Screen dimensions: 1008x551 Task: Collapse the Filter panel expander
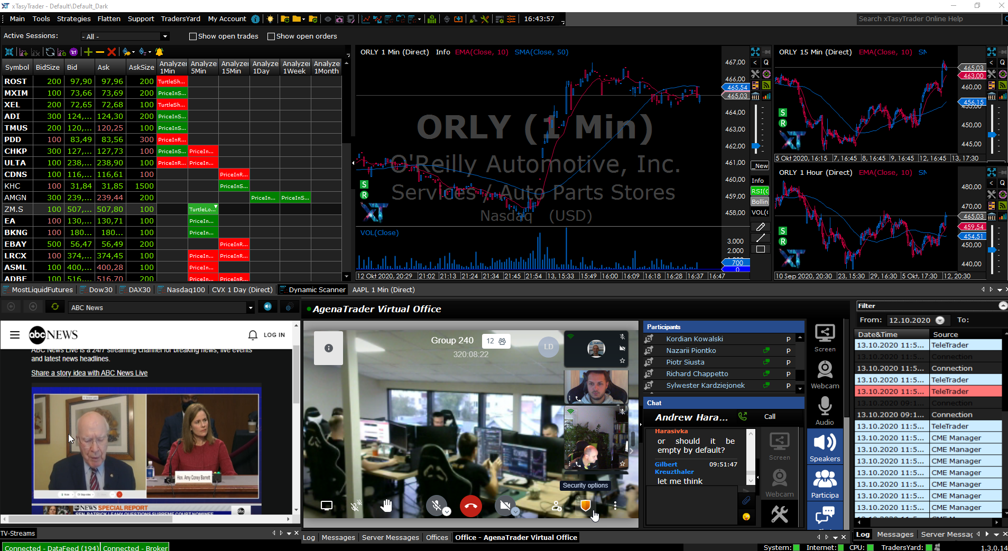tap(1003, 306)
